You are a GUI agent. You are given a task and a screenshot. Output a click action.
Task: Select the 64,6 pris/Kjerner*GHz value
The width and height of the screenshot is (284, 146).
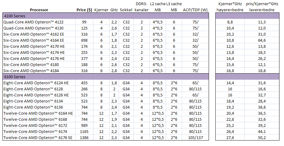pos(262,40)
